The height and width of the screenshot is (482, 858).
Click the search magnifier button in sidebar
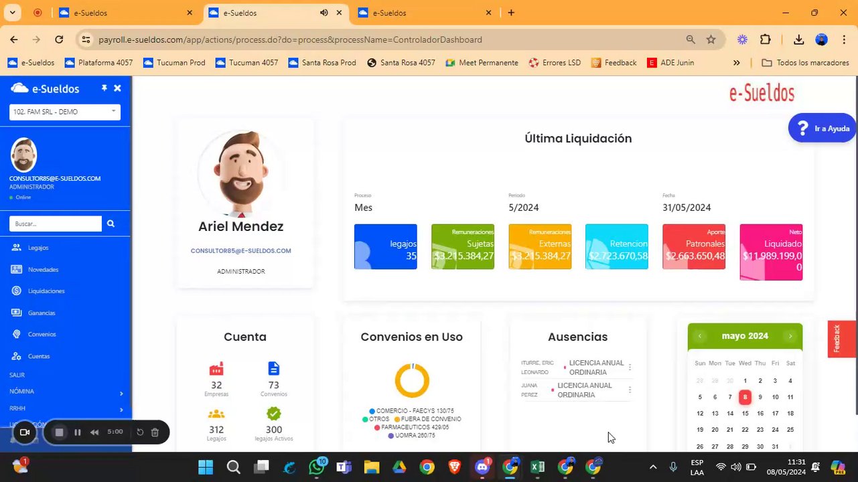(111, 224)
